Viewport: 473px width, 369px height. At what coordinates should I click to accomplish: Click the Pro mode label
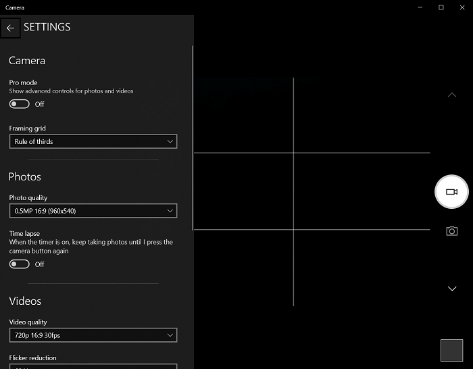(x=23, y=82)
